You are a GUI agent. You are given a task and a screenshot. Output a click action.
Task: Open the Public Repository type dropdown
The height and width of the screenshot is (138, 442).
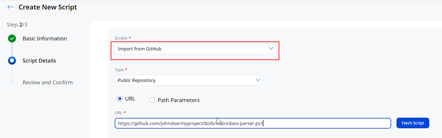pyautogui.click(x=188, y=80)
